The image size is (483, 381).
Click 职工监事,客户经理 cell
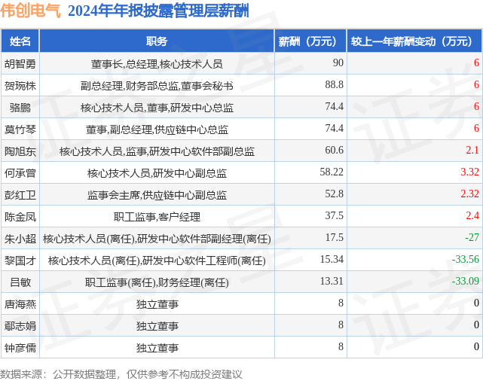[157, 217]
